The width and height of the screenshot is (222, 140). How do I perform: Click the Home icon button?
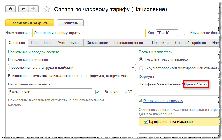11,9
